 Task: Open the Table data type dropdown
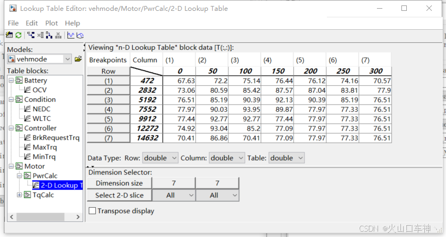click(x=287, y=158)
